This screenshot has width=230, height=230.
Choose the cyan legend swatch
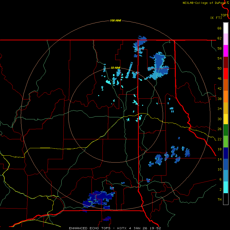pos(226,187)
